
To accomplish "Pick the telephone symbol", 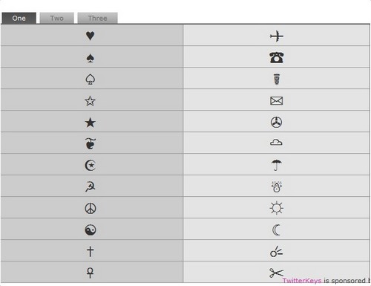I will [277, 58].
